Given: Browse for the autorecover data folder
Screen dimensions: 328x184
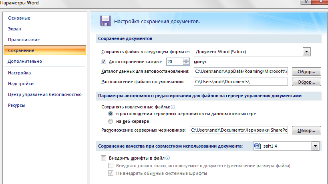Looking at the screenshot, I should click(306, 72).
